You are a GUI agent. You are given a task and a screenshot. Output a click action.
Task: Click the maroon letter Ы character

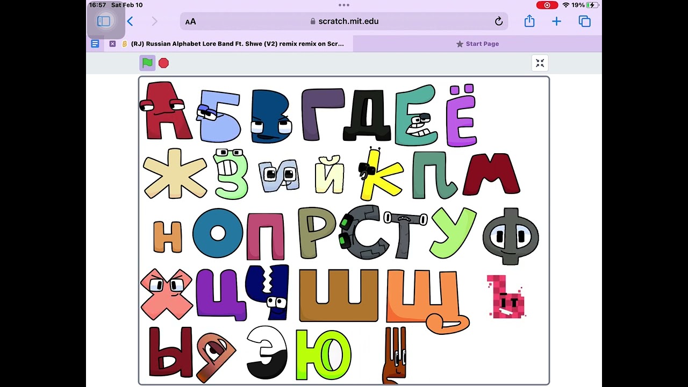pyautogui.click(x=170, y=352)
